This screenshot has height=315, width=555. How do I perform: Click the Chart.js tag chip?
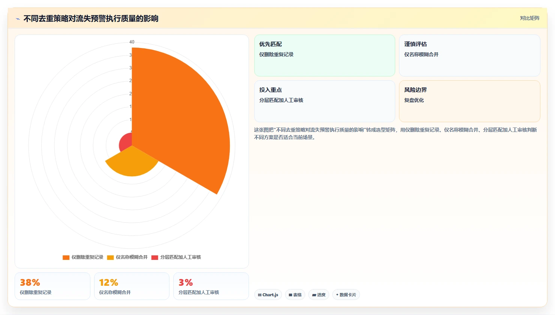pyautogui.click(x=268, y=295)
